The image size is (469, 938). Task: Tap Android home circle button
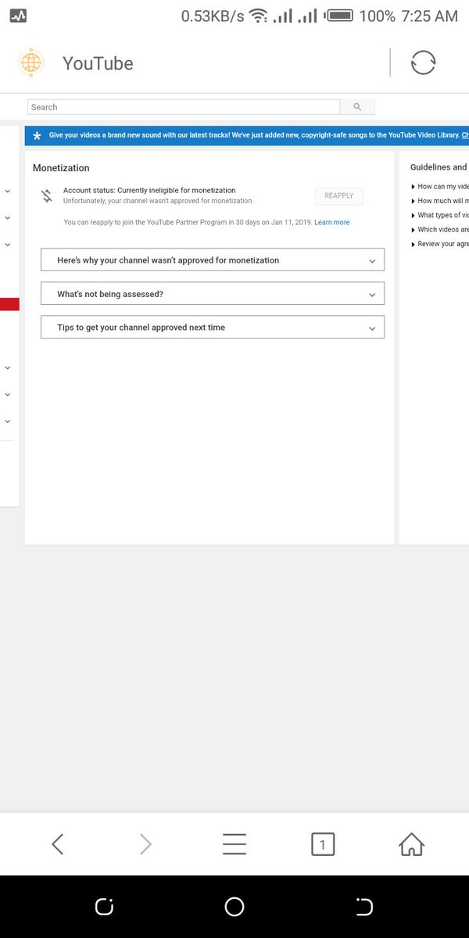point(234,907)
